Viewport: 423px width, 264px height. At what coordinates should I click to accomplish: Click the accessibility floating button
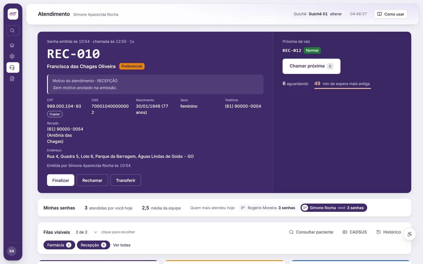tap(409, 234)
